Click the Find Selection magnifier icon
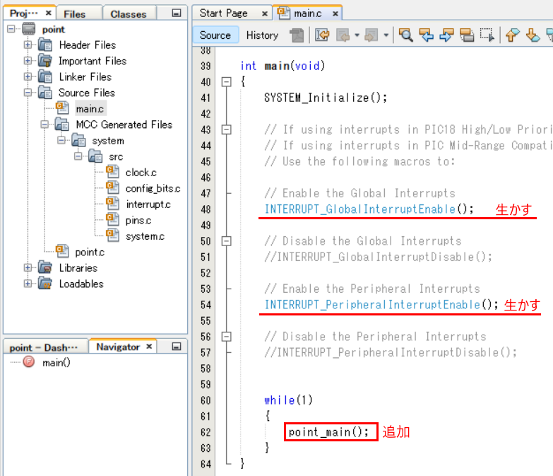 [x=406, y=35]
